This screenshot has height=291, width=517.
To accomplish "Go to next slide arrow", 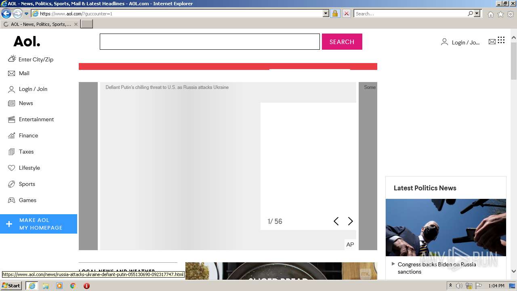I will click(x=350, y=221).
